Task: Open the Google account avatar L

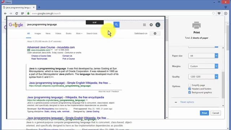Action: [158, 25]
